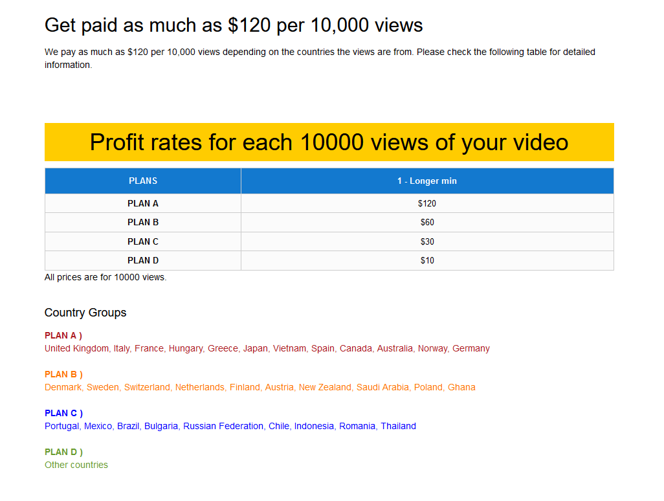Click the green 'Other countries' text
Viewport: 664px width, 501px height.
click(76, 465)
